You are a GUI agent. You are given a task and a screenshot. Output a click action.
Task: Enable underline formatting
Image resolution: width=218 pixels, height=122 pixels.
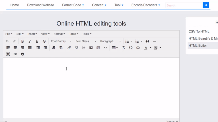(37, 41)
